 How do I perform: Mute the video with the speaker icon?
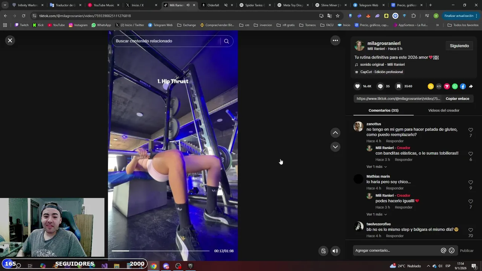coord(335,251)
